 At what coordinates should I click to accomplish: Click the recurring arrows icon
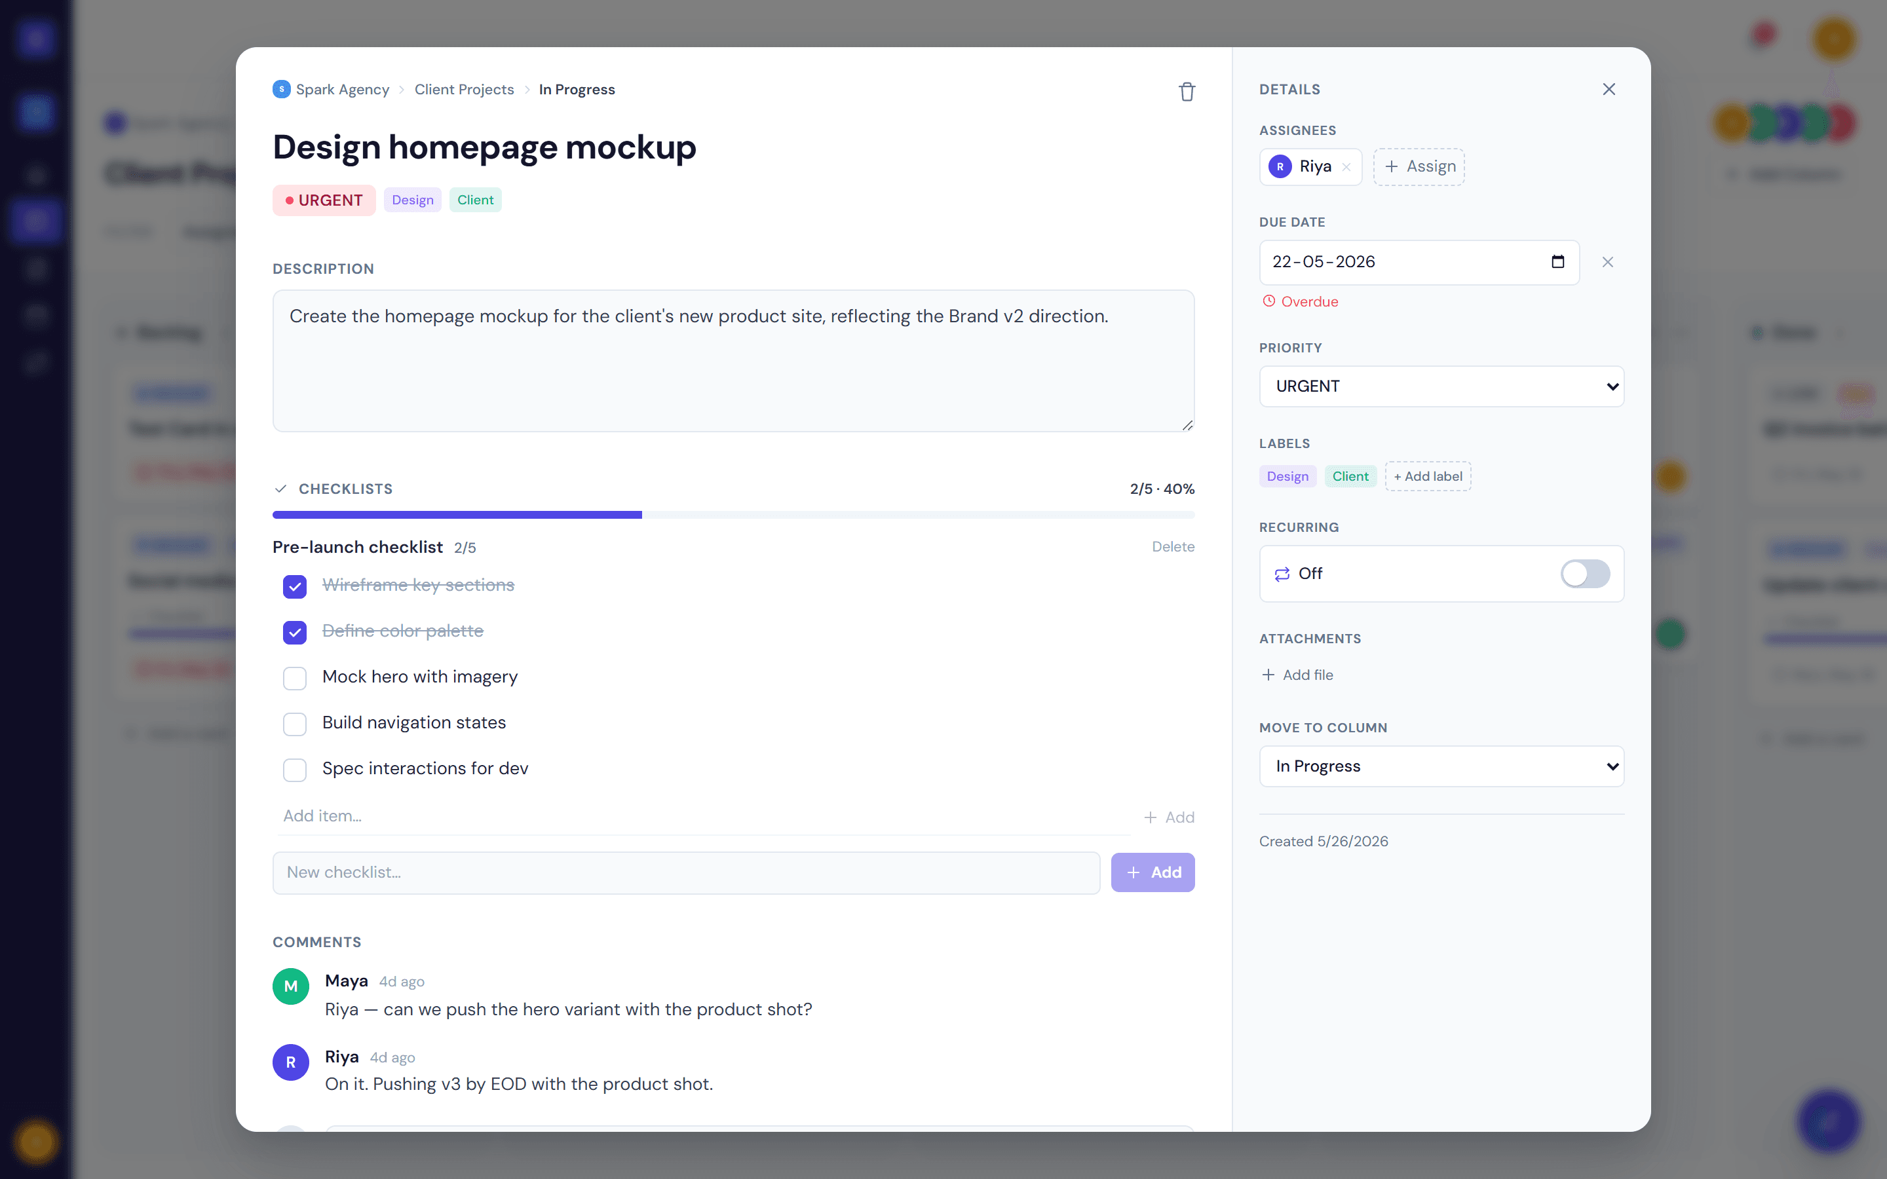click(x=1281, y=574)
